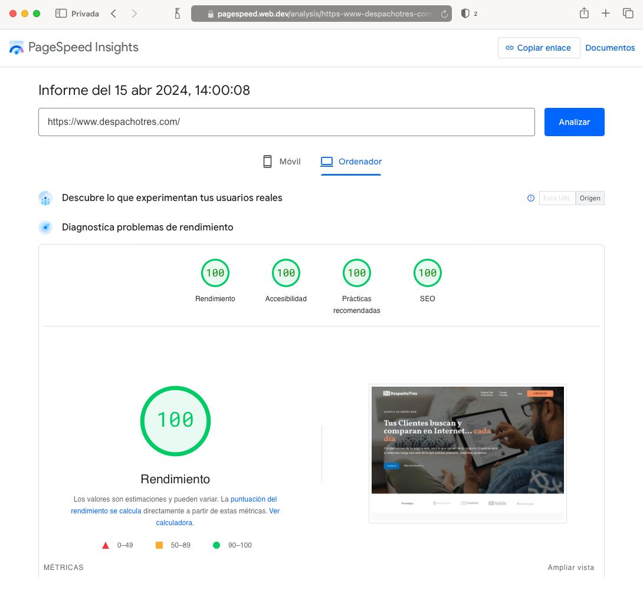643x590 pixels.
Task: Toggle the Safari sidebar icon
Action: coord(61,14)
